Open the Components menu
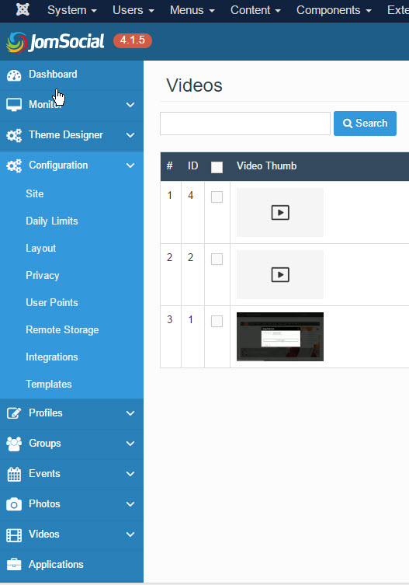 pyautogui.click(x=334, y=10)
